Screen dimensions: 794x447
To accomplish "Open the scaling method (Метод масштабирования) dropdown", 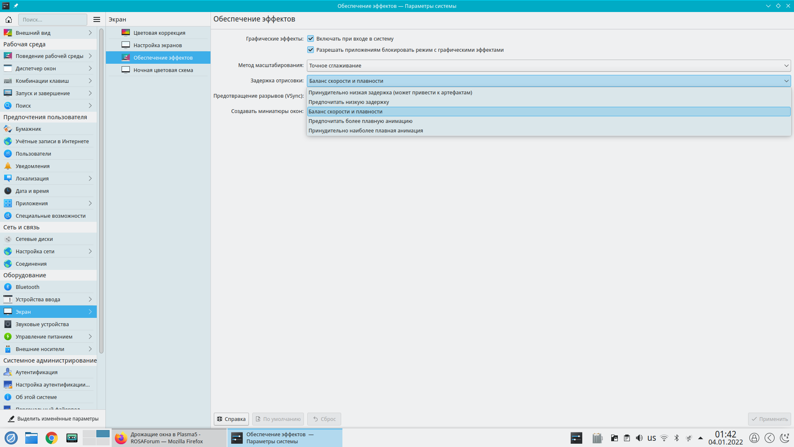I will click(548, 65).
